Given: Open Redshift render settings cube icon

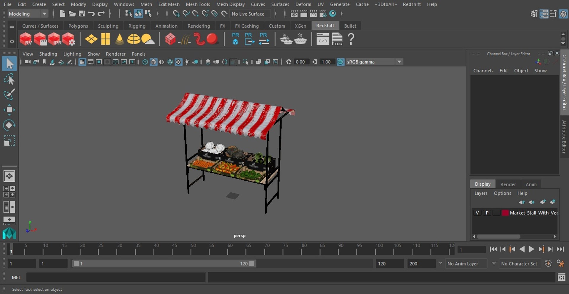Looking at the screenshot, I should click(x=69, y=39).
